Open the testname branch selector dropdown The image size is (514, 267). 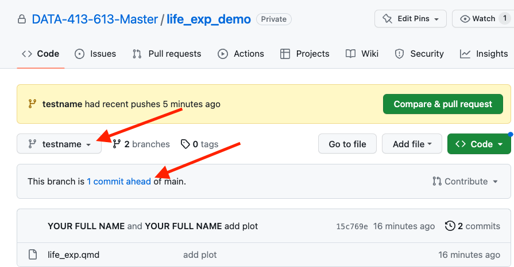pos(59,144)
